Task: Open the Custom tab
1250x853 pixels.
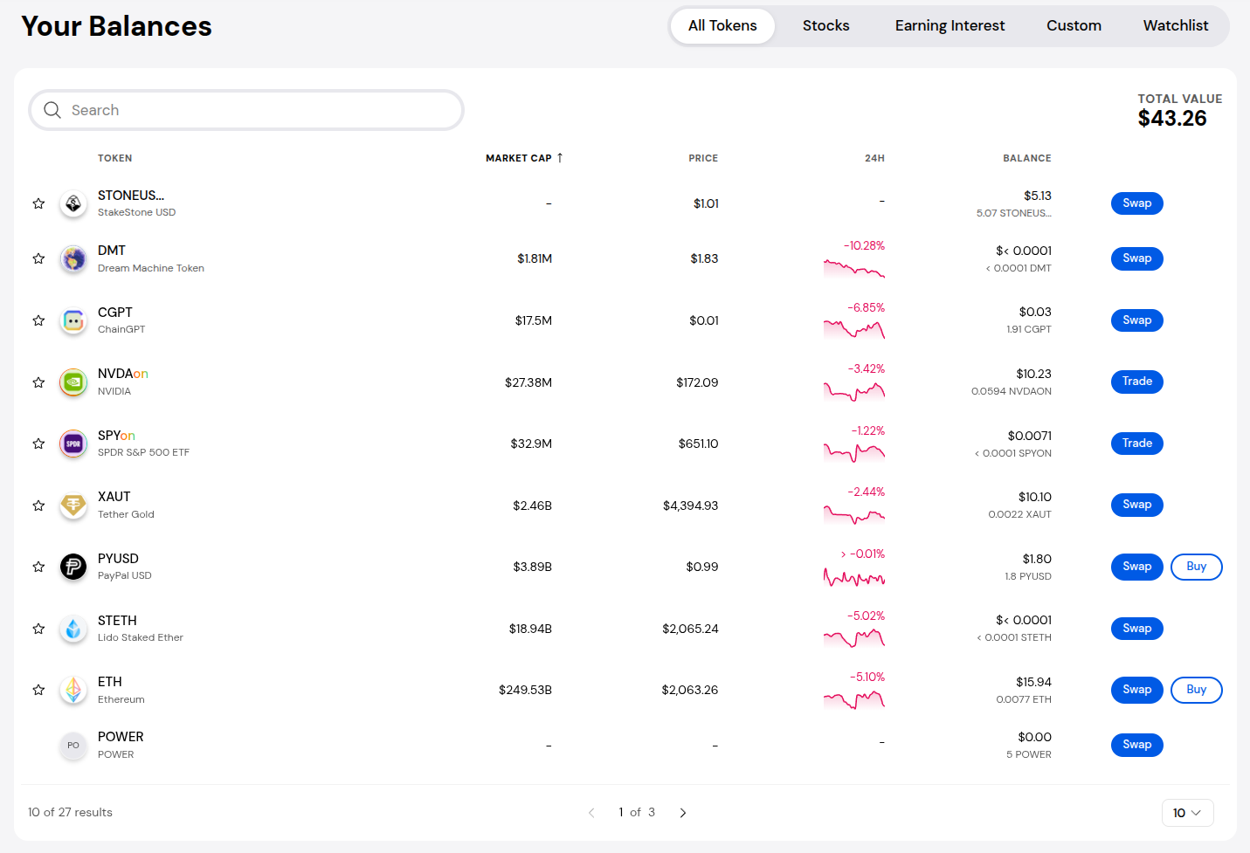Action: (x=1074, y=26)
